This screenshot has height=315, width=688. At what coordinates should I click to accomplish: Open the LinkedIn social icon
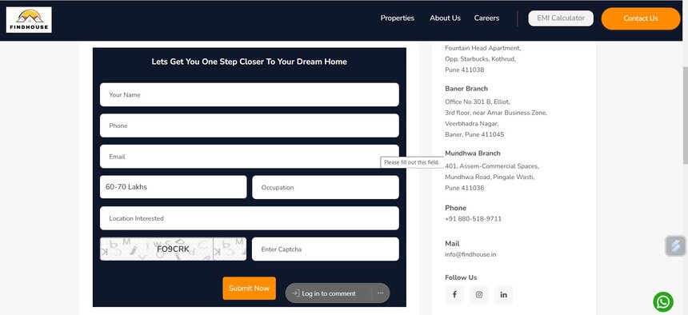click(504, 295)
